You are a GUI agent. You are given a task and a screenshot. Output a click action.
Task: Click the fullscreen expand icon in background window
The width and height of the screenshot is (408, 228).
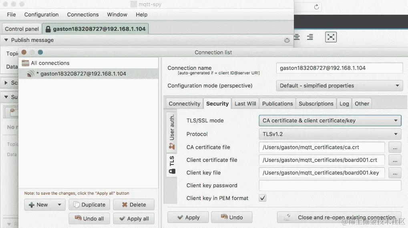click(x=331, y=37)
